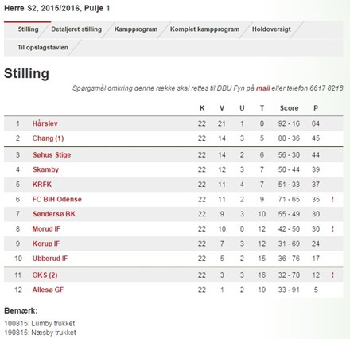Viewport: 350px width, 339px height.
Task: Go to the Holdoversigt tab
Action: (x=271, y=29)
